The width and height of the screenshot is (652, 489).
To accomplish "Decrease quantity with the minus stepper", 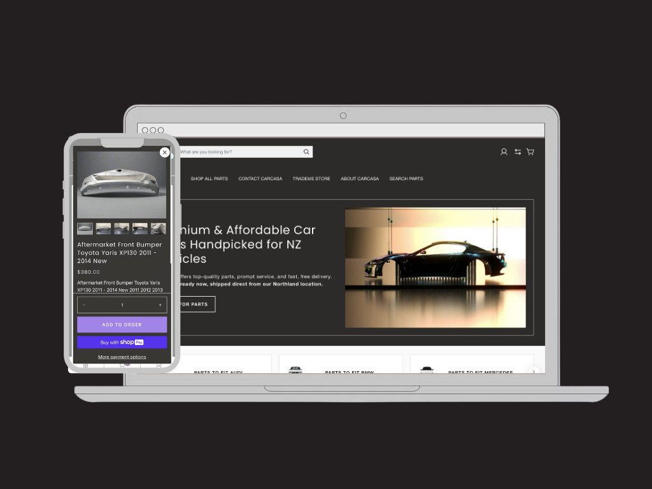I will pos(83,305).
